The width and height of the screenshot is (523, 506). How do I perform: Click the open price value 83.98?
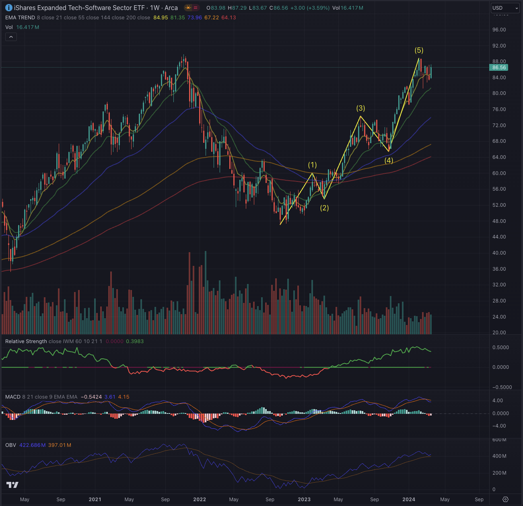218,8
